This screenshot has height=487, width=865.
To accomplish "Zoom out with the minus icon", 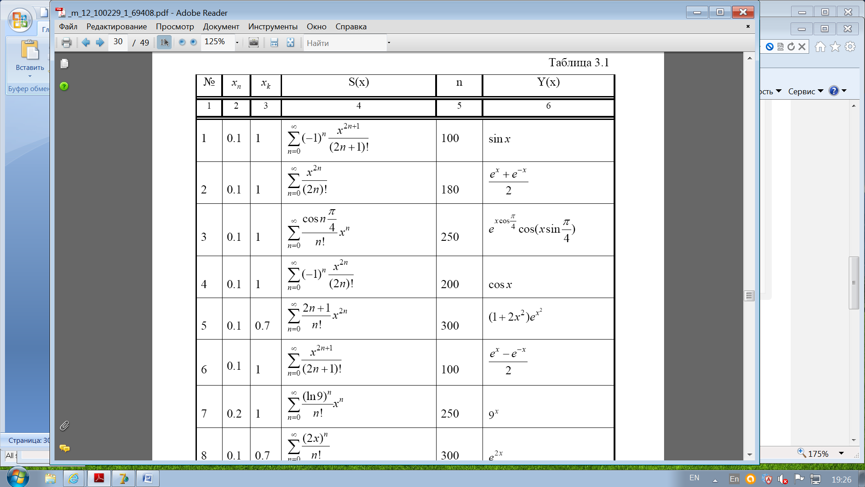I will (x=182, y=42).
